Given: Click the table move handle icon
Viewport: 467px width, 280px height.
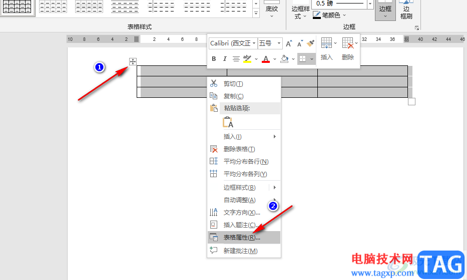Looking at the screenshot, I should tap(133, 62).
